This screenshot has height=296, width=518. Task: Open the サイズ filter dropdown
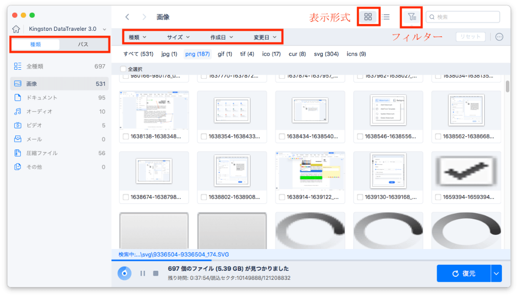pos(179,37)
